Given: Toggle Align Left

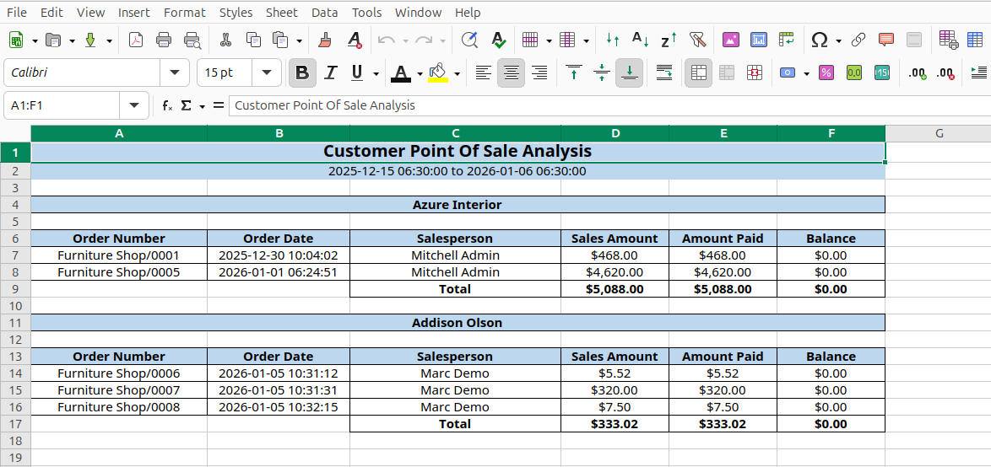Looking at the screenshot, I should [x=484, y=73].
